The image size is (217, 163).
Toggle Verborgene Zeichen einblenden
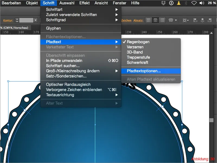coord(81,90)
